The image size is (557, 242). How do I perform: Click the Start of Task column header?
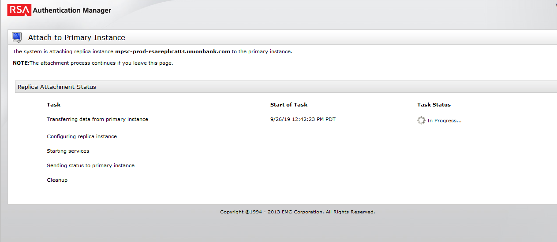coord(289,105)
